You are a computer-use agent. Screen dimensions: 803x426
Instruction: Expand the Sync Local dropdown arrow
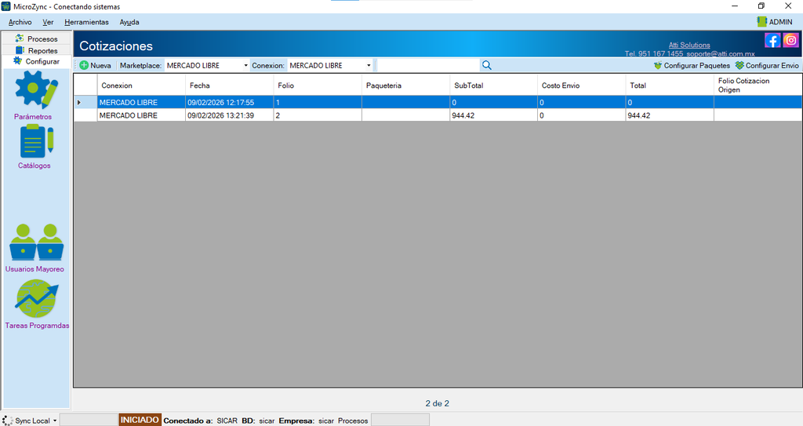pos(55,421)
